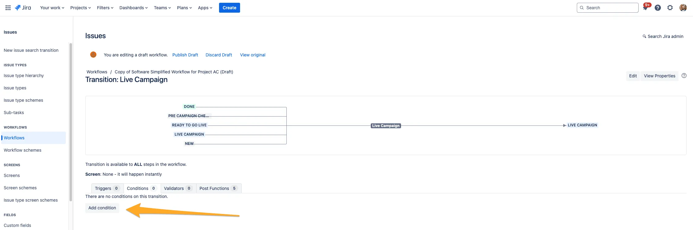Expand the Filters menu

(105, 8)
